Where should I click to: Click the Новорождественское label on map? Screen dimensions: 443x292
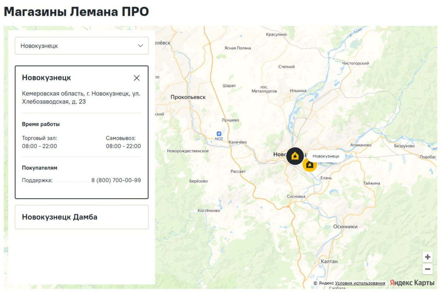pos(188,151)
